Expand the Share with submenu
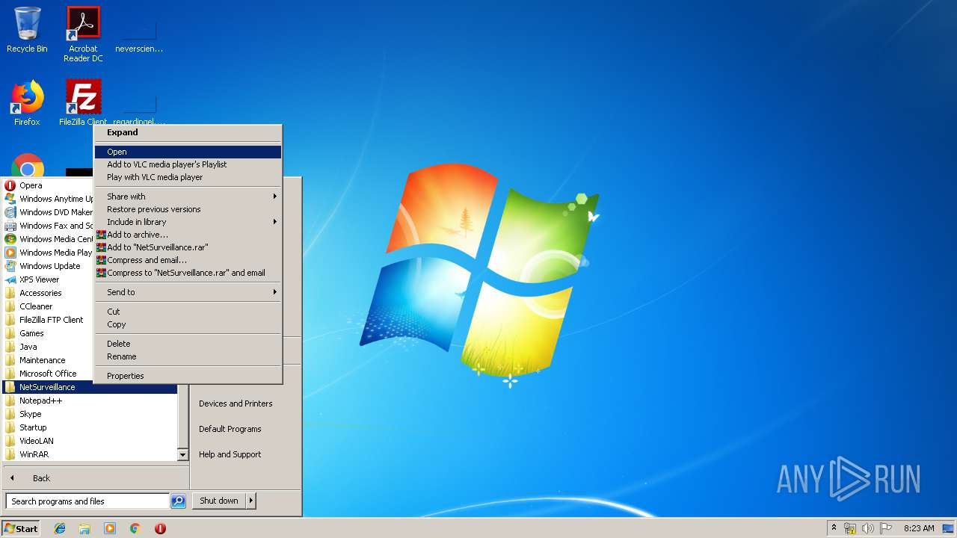 [188, 197]
